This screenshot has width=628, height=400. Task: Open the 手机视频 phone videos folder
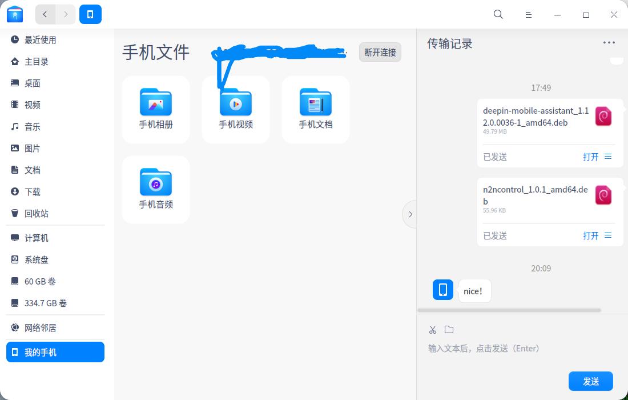pyautogui.click(x=235, y=110)
